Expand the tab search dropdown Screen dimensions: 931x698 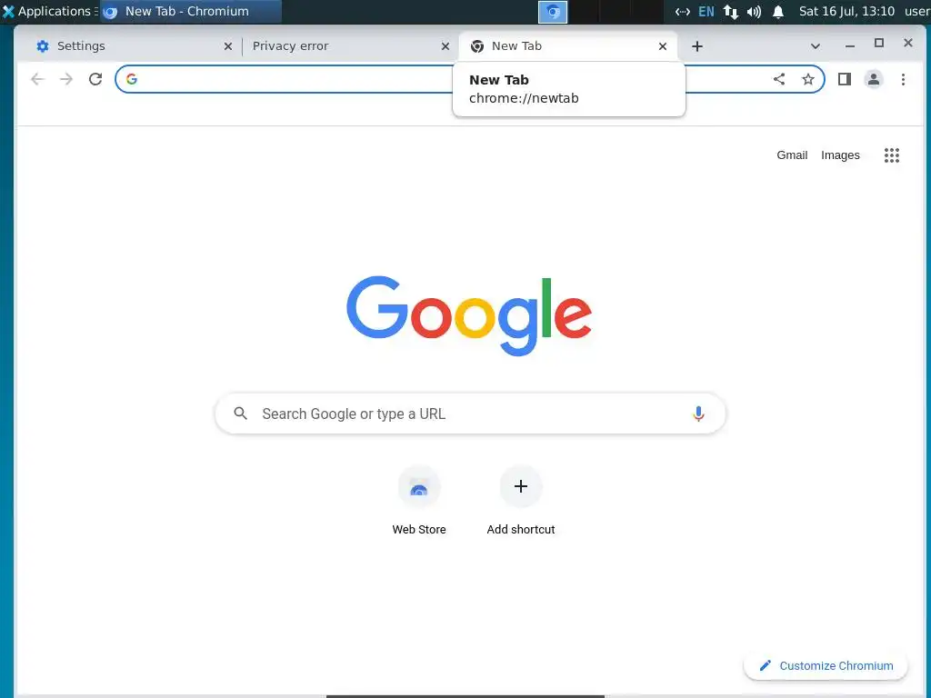pyautogui.click(x=816, y=46)
